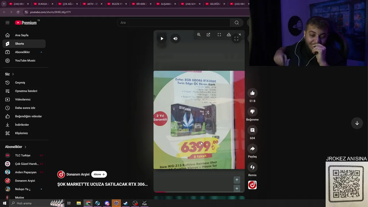Play the Shorts video
This screenshot has height=207, width=368.
[162, 39]
